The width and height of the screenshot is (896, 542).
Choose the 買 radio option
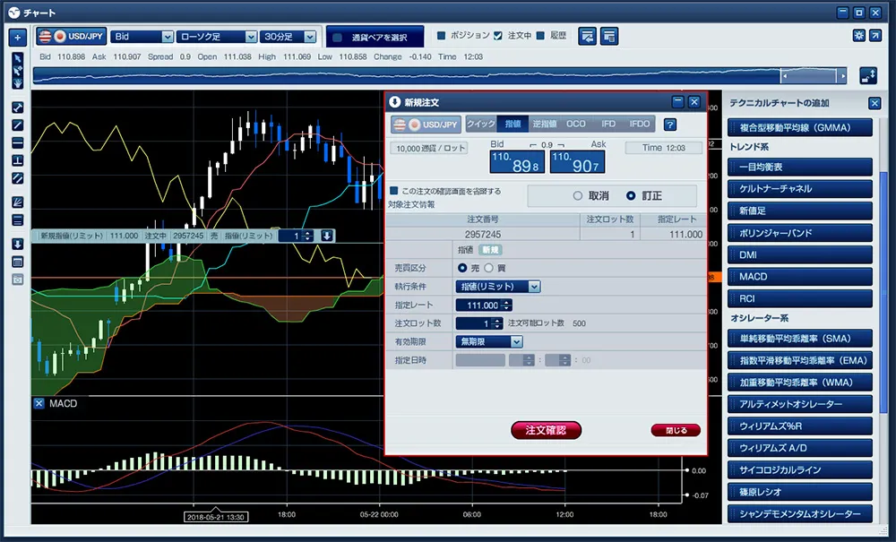click(489, 268)
